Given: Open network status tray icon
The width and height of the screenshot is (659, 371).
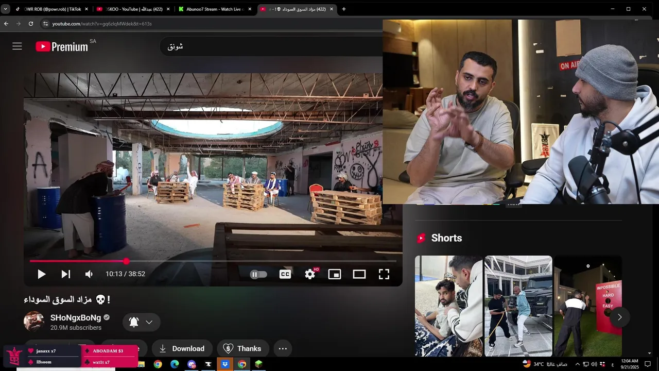Looking at the screenshot, I should point(586,364).
